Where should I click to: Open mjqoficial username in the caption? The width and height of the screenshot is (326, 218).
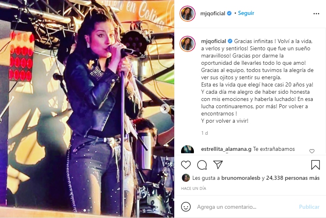click(214, 41)
